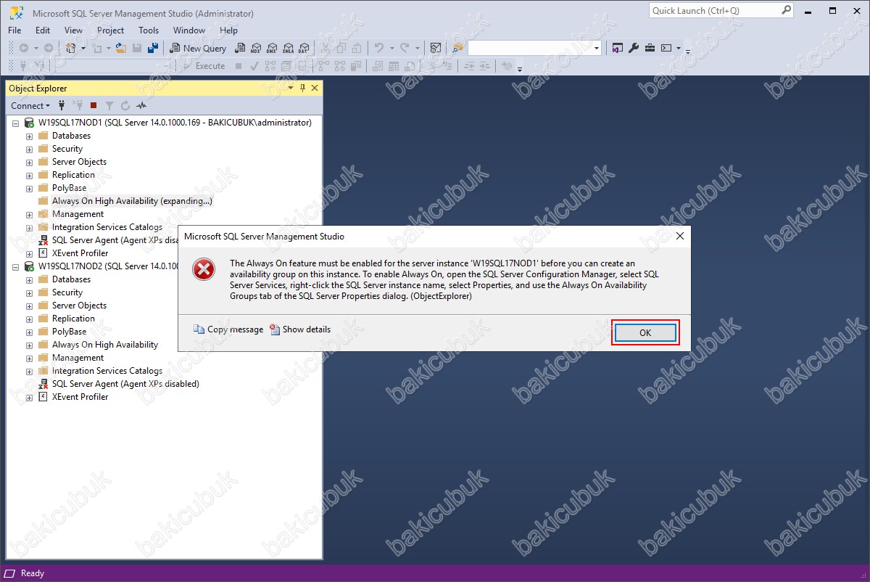870x582 pixels.
Task: Click the Toolbox briefcase icon
Action: point(650,48)
